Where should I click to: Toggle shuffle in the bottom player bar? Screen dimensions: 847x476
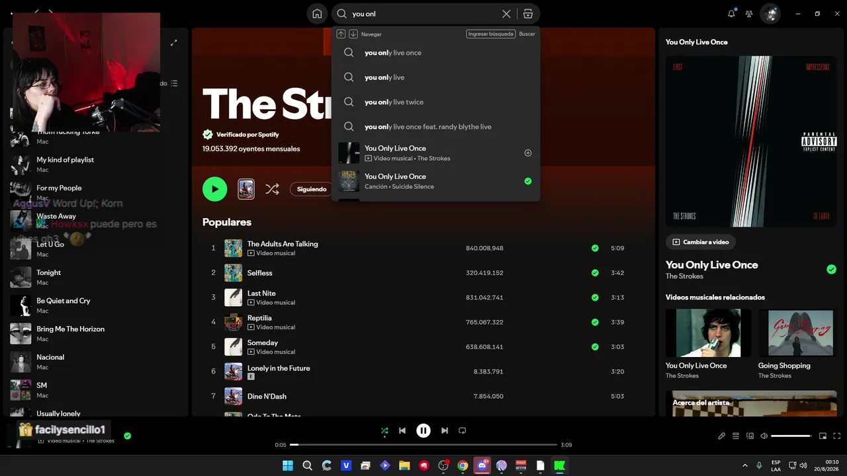[x=384, y=430]
